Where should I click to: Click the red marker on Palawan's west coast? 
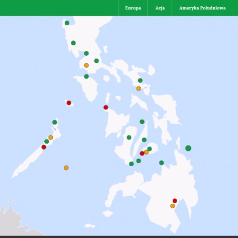(44, 147)
